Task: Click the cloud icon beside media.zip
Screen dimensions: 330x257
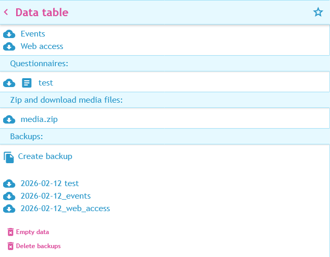Action: [x=9, y=119]
